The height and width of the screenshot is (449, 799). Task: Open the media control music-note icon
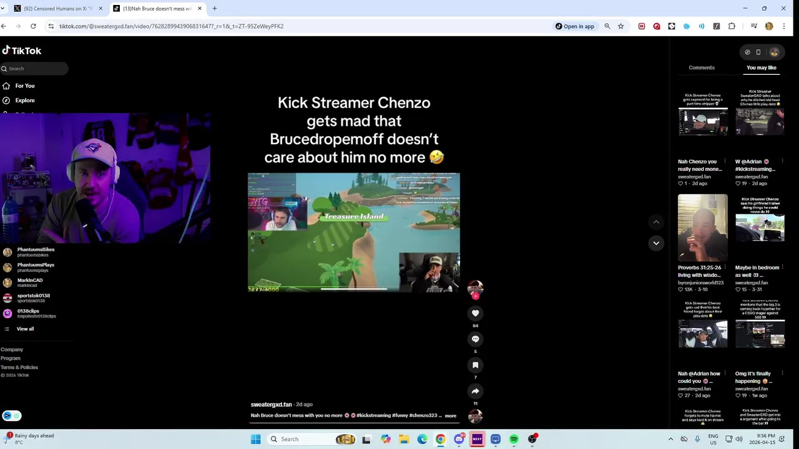[x=754, y=26]
